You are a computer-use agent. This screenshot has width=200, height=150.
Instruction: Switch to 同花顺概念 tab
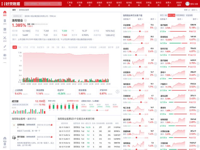click(180, 15)
